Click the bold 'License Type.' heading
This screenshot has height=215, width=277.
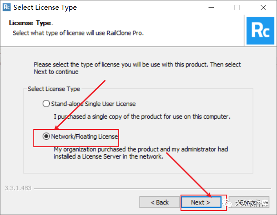click(x=31, y=23)
